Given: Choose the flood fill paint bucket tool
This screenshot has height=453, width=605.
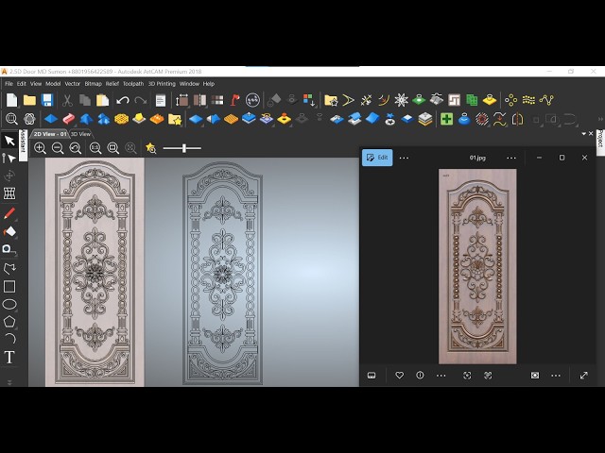Looking at the screenshot, I should pyautogui.click(x=9, y=231).
